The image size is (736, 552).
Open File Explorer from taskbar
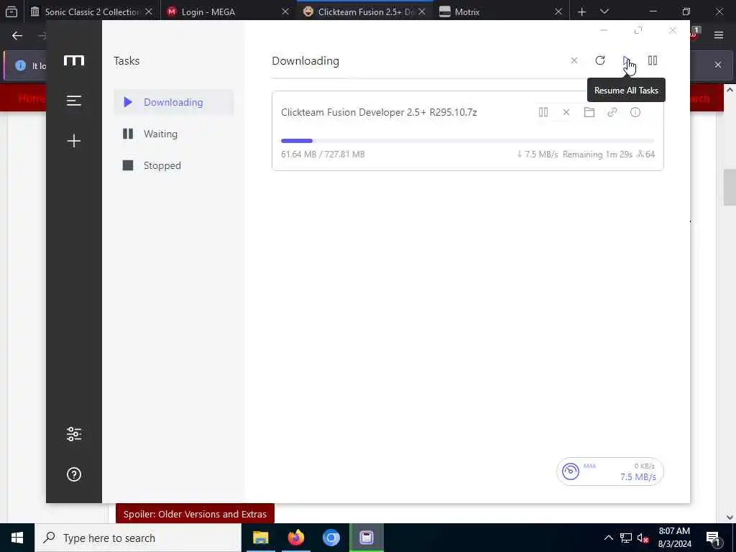coord(260,538)
